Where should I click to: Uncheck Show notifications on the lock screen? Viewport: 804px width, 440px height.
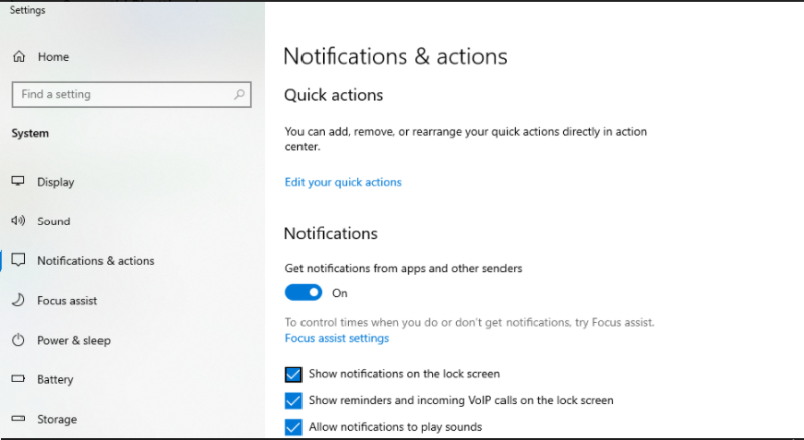294,375
